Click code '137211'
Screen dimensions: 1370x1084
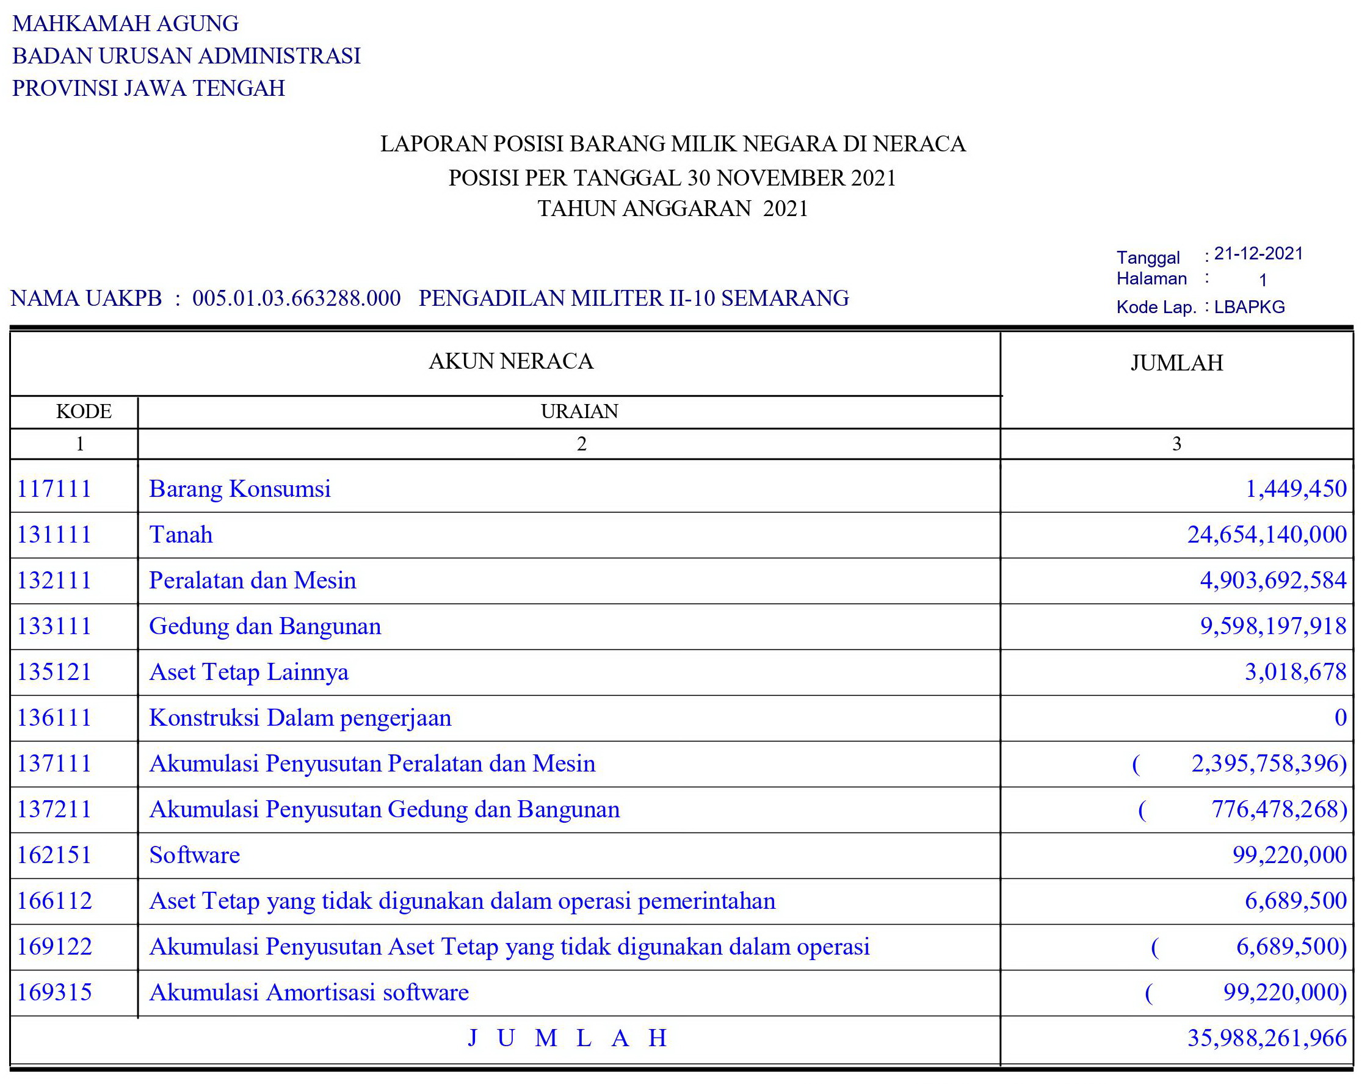pos(54,809)
